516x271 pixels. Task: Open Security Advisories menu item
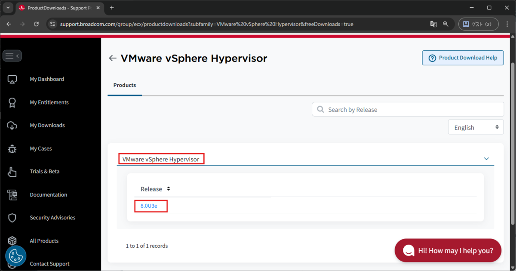[52, 218]
